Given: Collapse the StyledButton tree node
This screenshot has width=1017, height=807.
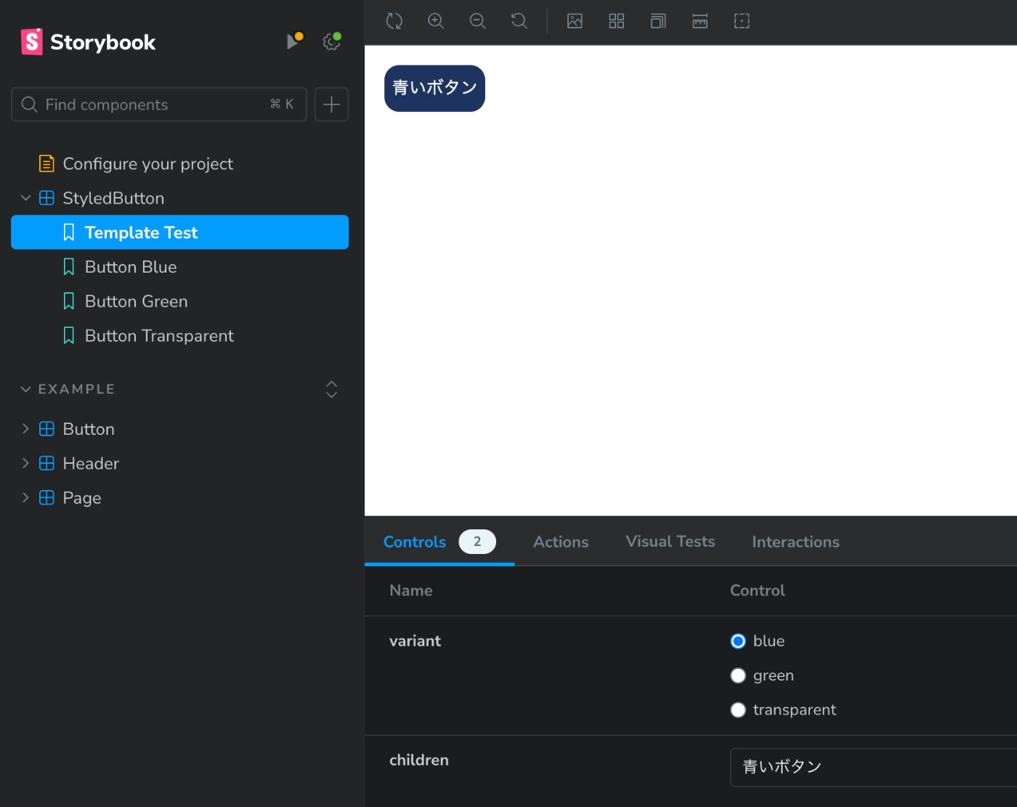Looking at the screenshot, I should 26,198.
